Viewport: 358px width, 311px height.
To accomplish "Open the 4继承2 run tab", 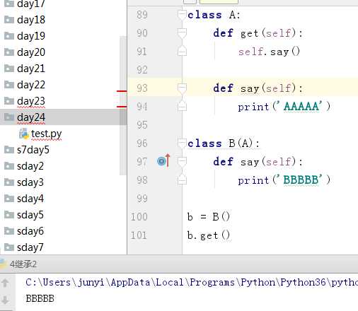I will click(x=23, y=264).
